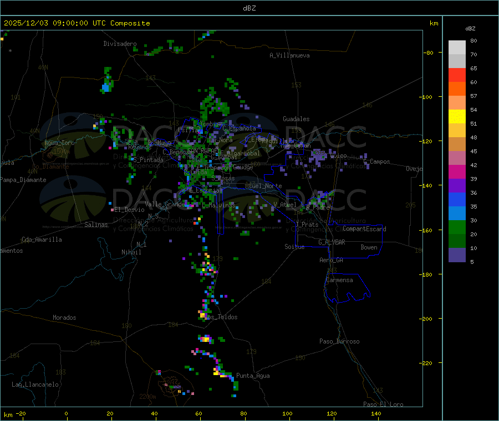Click the Aero_GA map label
The width and height of the screenshot is (499, 421).
coord(332,260)
